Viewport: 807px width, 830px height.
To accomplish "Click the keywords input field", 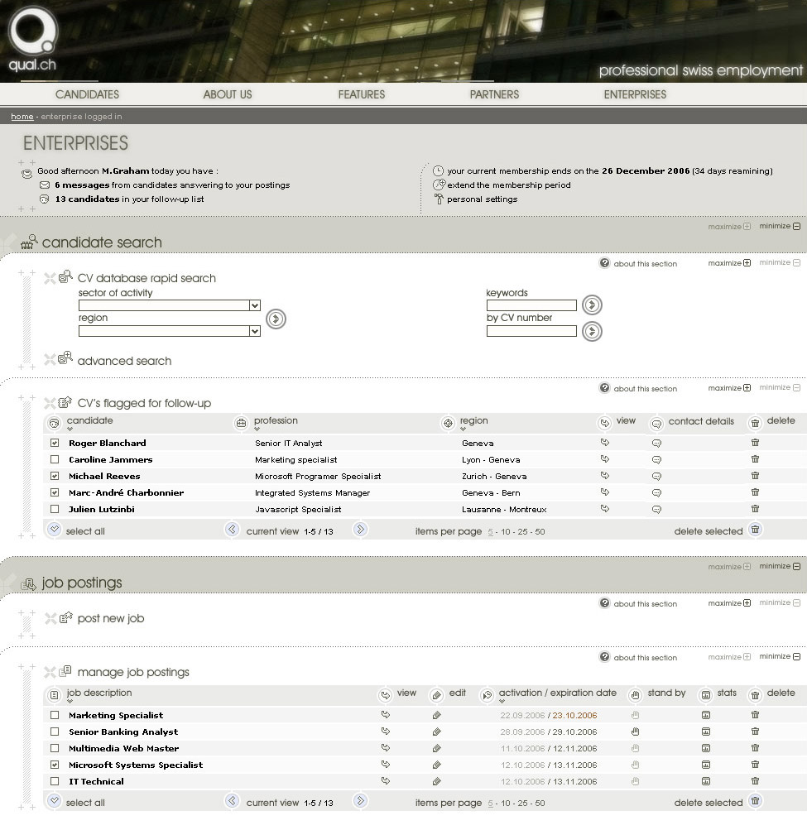I will click(531, 305).
